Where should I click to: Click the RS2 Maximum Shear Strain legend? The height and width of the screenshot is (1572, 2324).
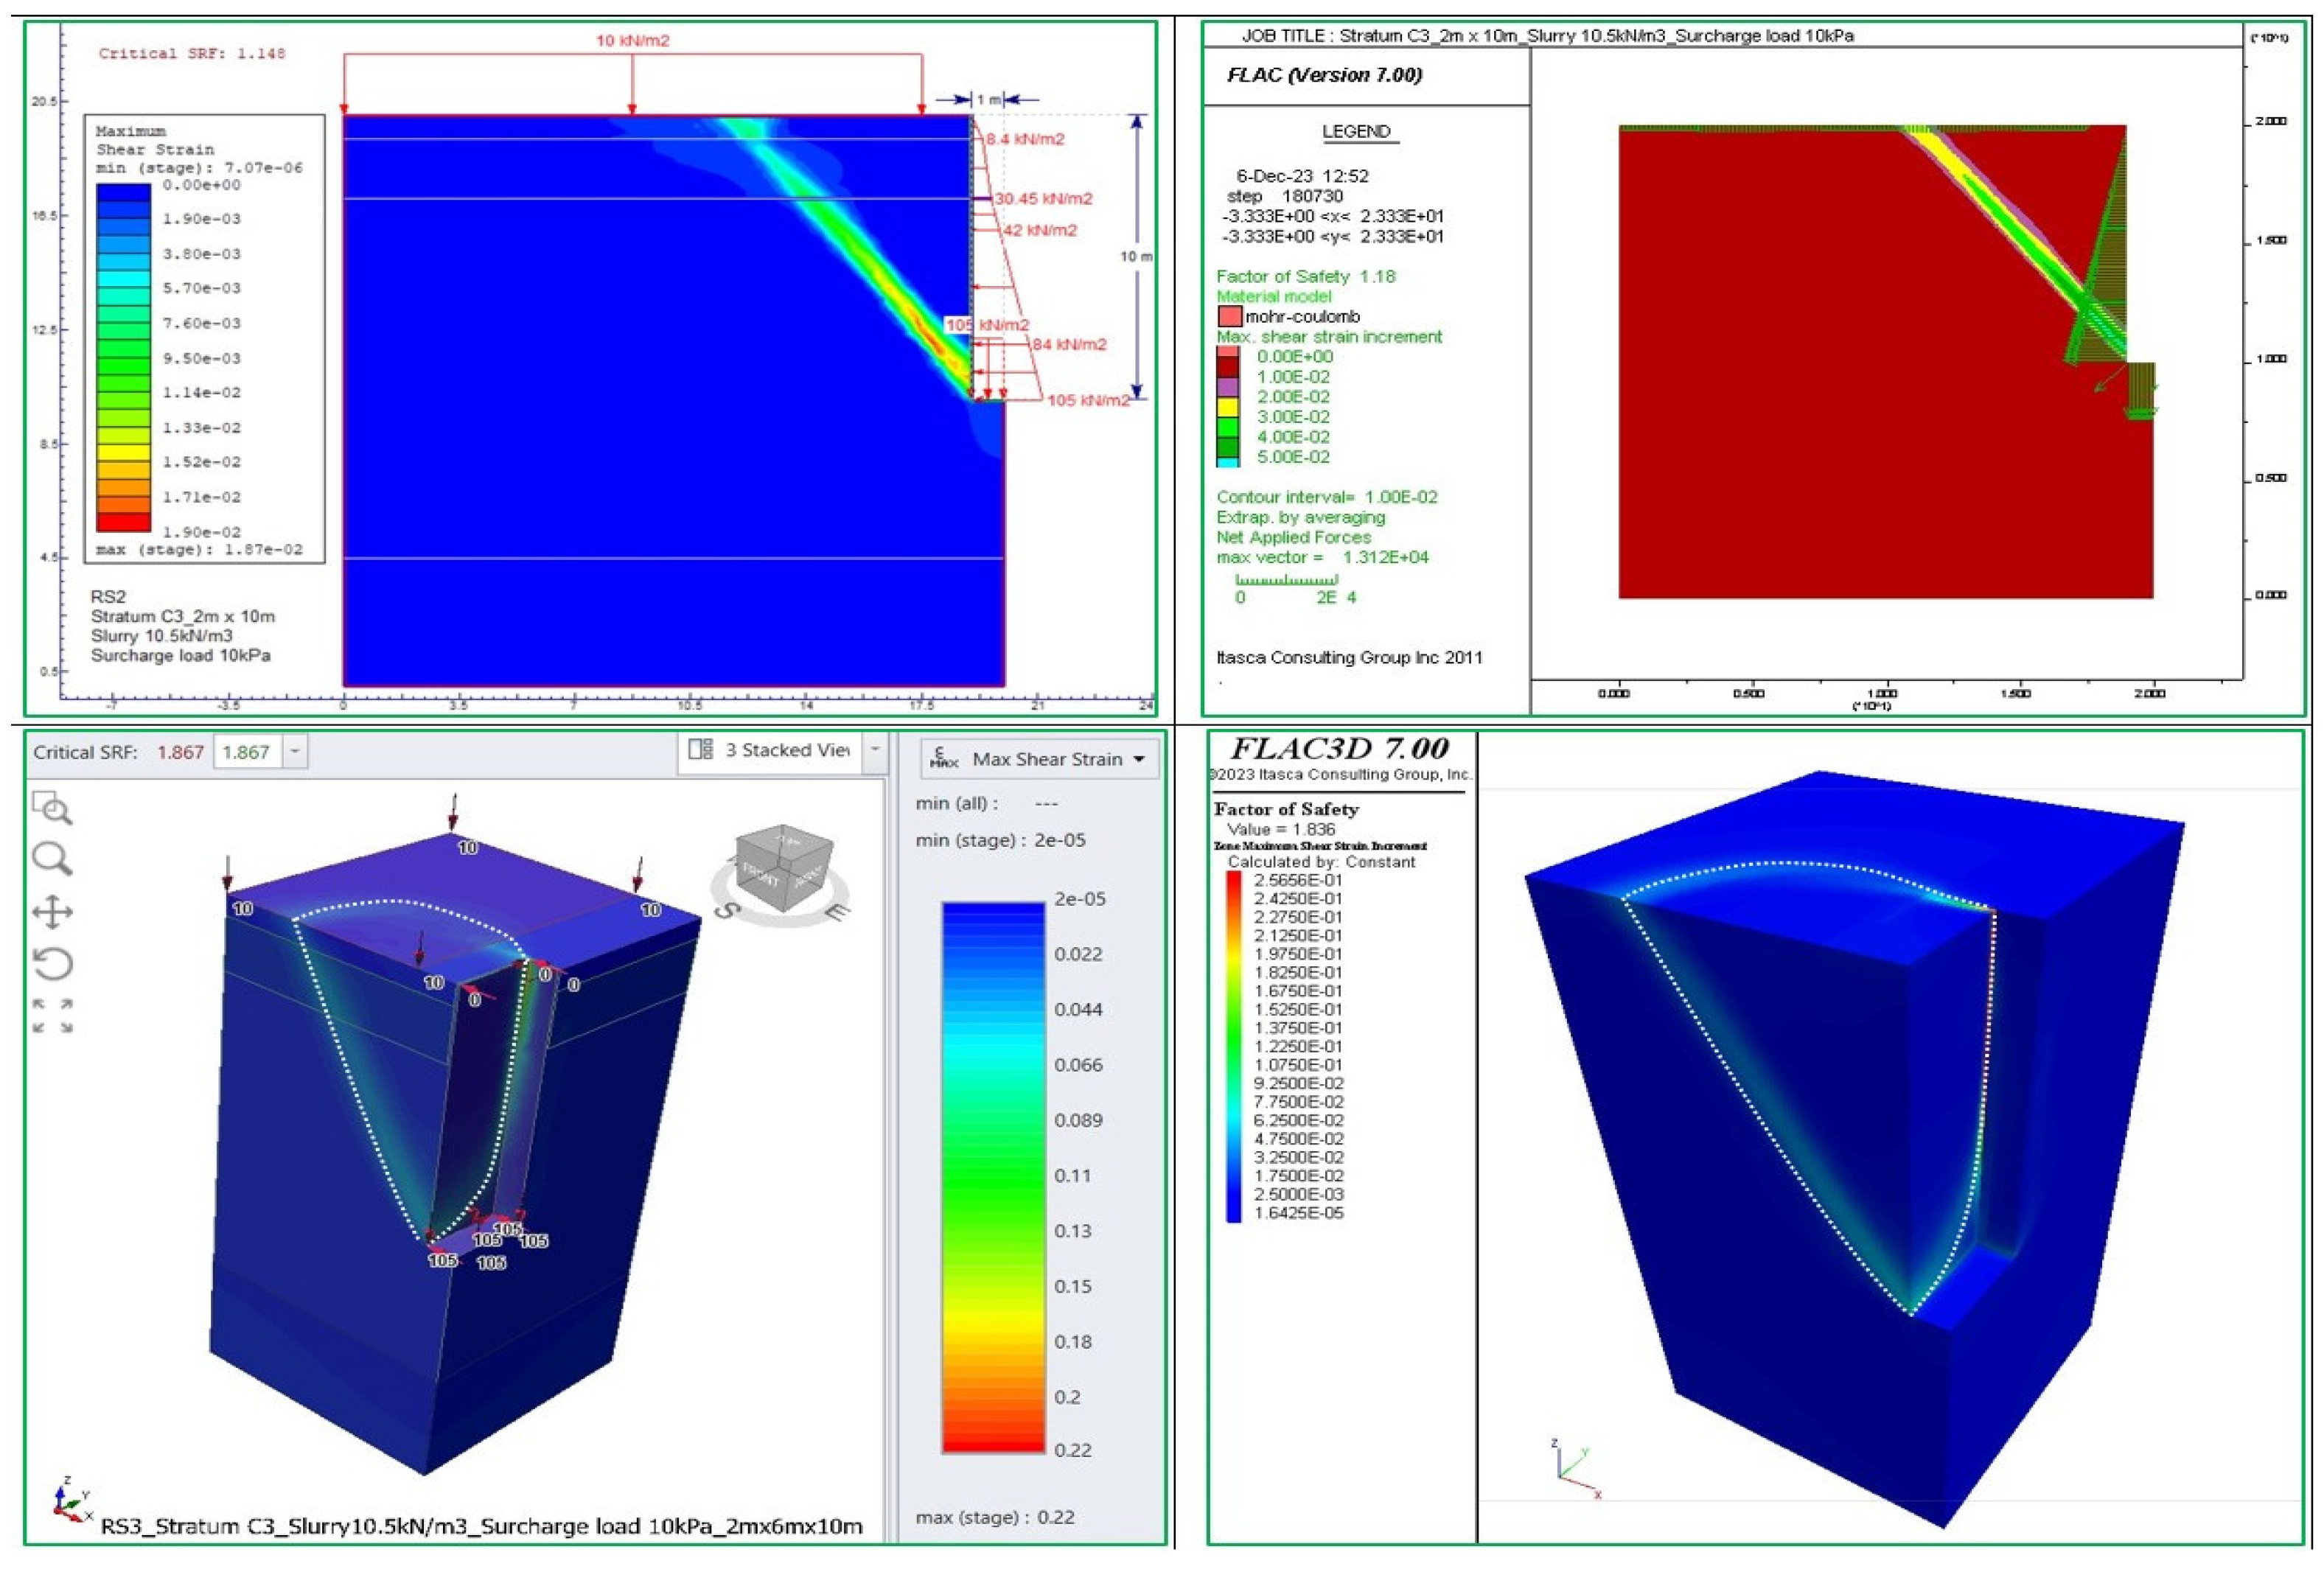123,357
